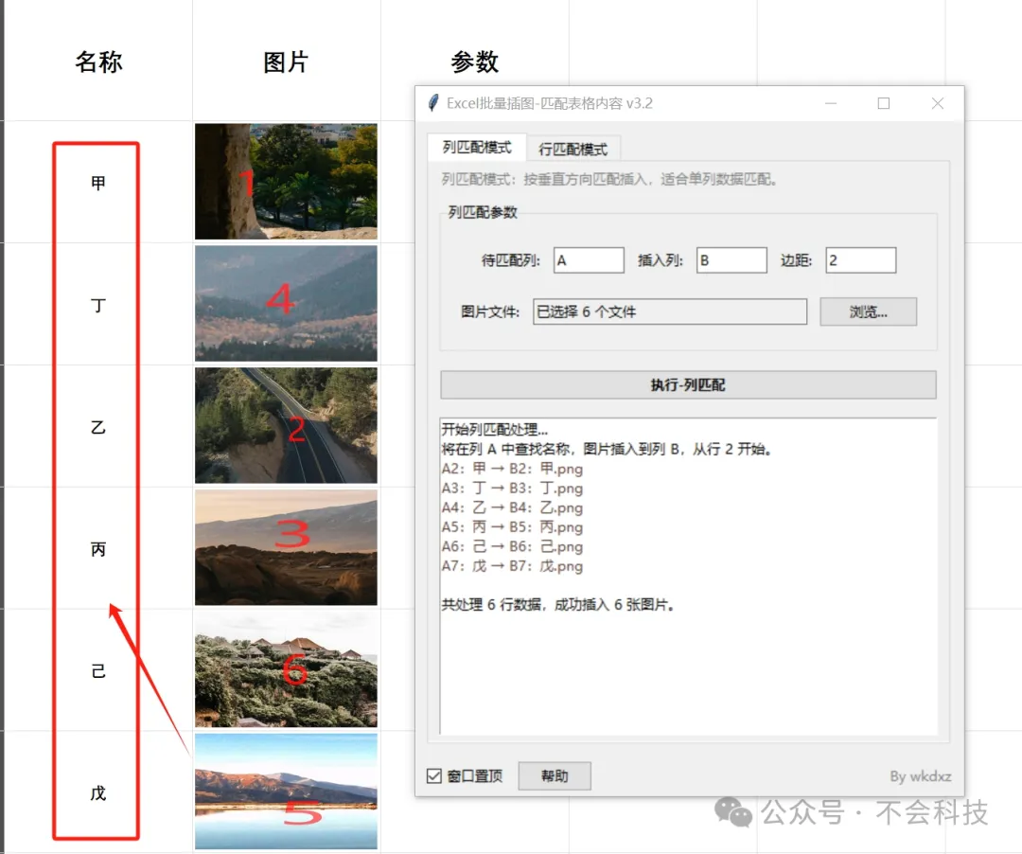Select the forest cave image labeled 1
The height and width of the screenshot is (854, 1022).
286,181
